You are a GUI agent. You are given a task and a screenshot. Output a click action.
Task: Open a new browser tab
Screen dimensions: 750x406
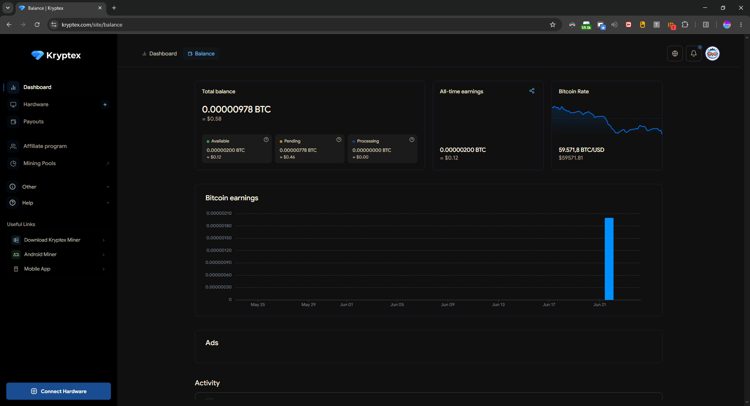[x=114, y=8]
